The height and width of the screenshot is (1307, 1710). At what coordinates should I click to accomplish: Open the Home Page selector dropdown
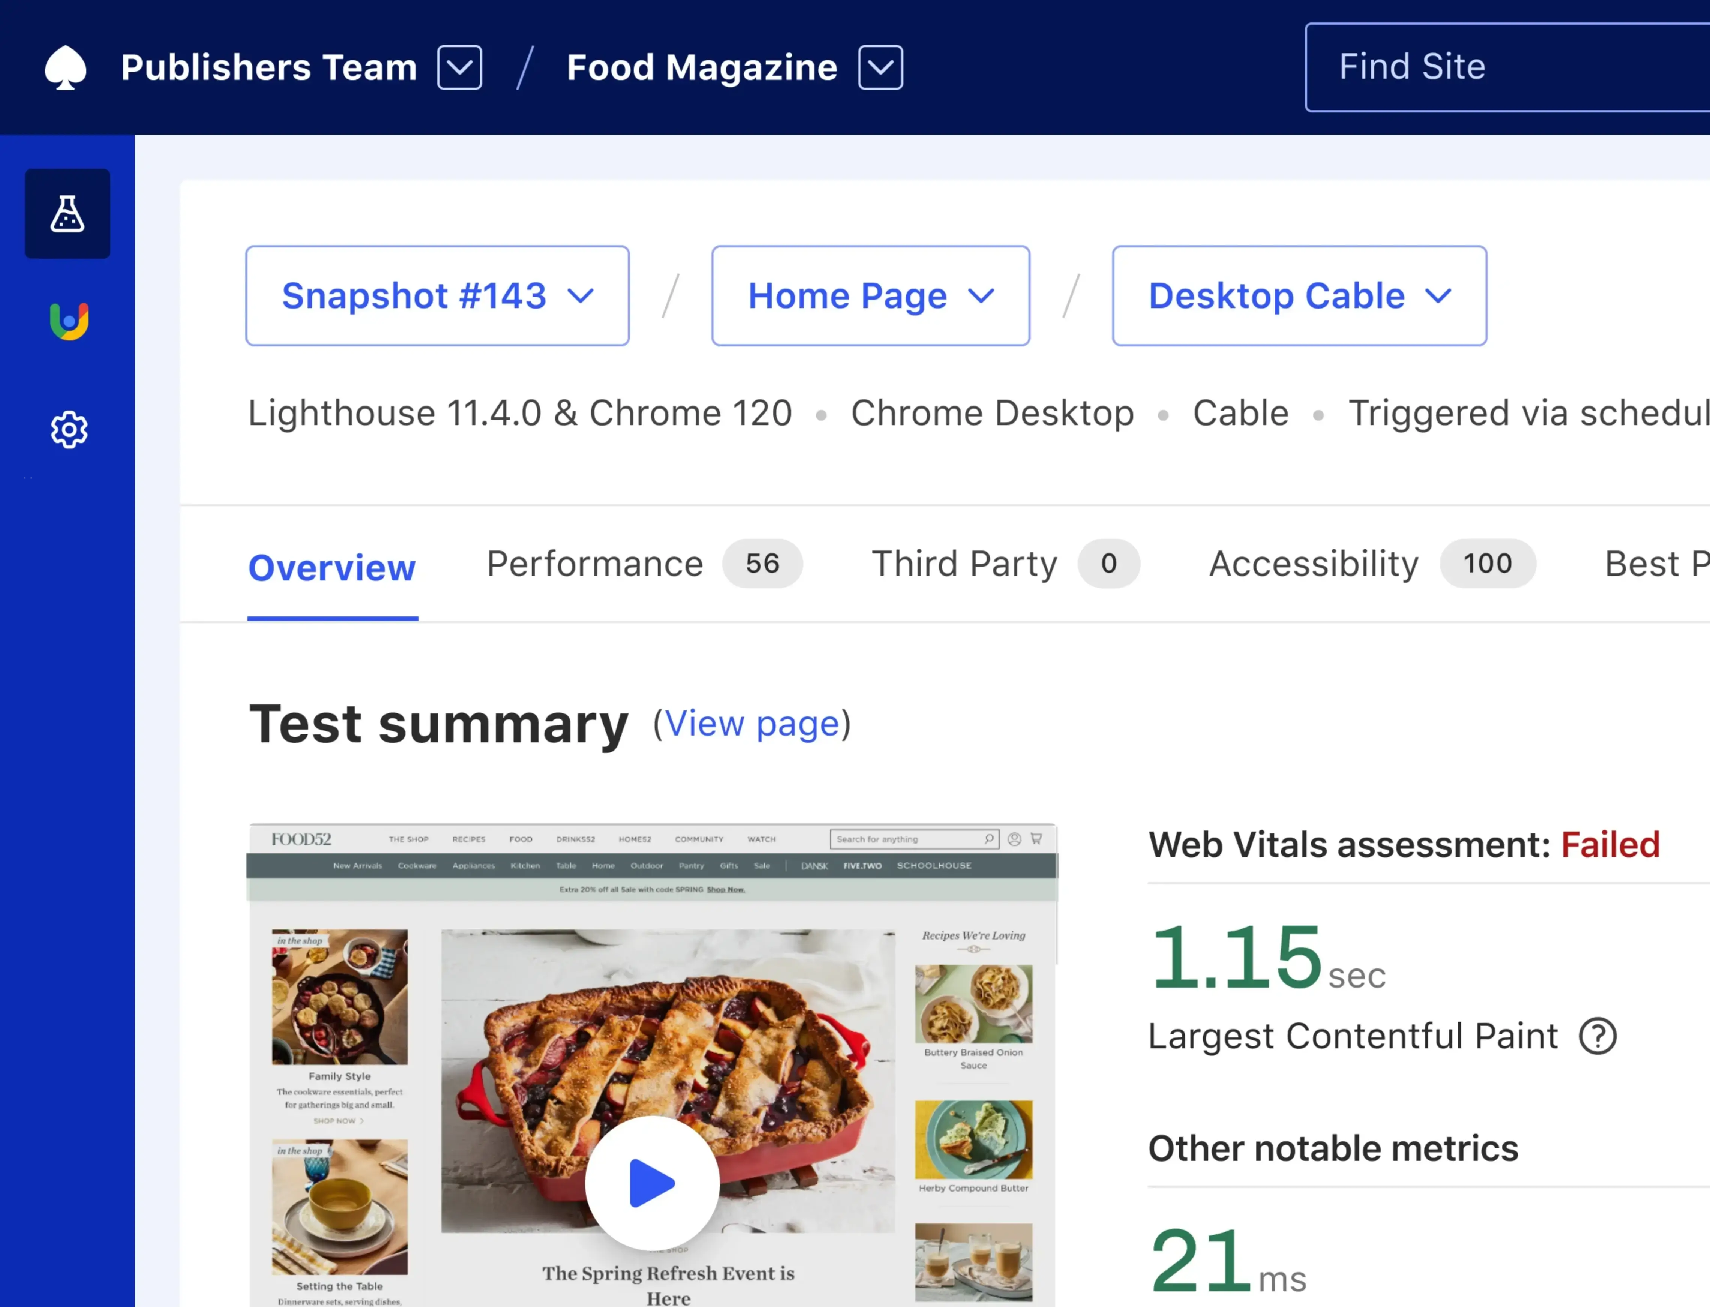coord(870,295)
